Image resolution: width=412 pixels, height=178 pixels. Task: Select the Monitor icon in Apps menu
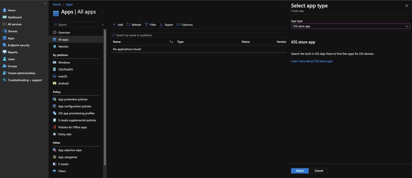pyautogui.click(x=54, y=47)
